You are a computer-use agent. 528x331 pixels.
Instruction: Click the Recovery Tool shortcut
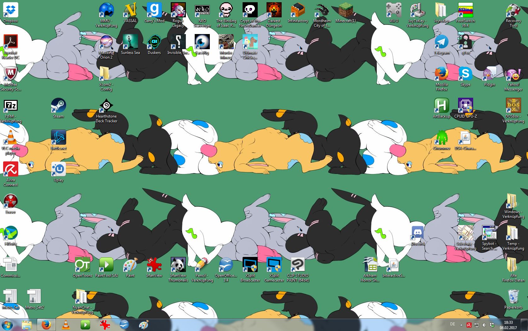(x=513, y=15)
